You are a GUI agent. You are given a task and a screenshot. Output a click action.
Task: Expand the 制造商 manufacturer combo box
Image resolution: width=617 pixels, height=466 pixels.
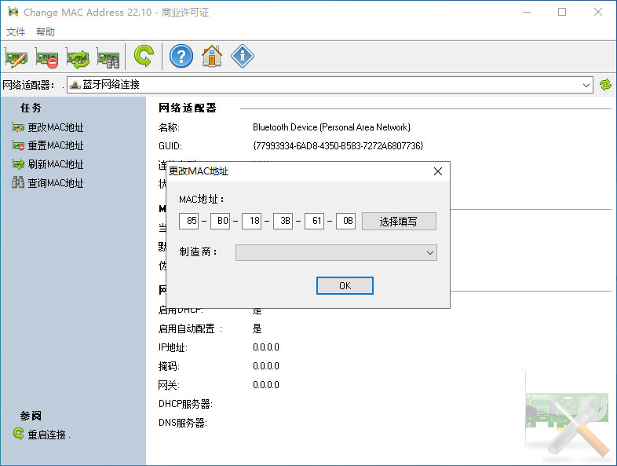[x=336, y=252]
